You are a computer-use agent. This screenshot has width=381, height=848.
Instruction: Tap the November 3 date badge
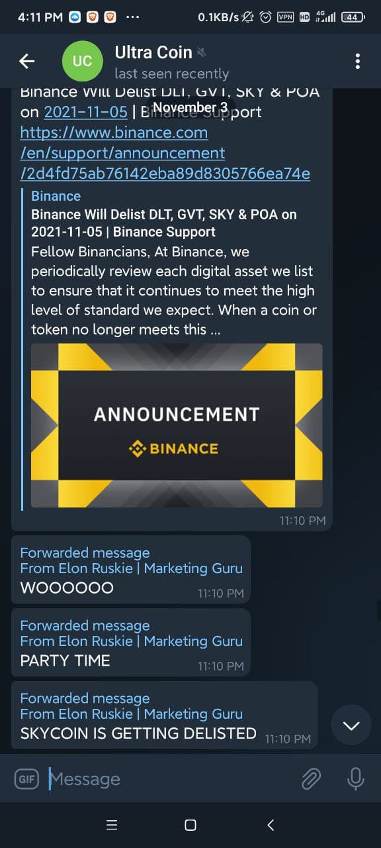click(x=190, y=107)
